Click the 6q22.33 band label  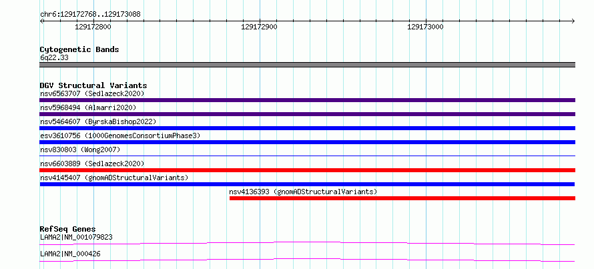pyautogui.click(x=54, y=58)
